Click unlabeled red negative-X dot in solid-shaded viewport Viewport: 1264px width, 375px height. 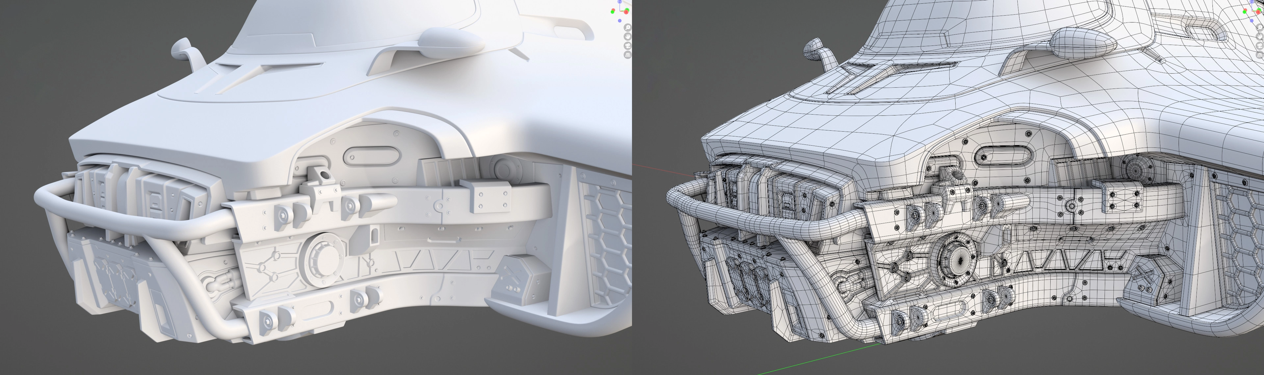click(614, 9)
